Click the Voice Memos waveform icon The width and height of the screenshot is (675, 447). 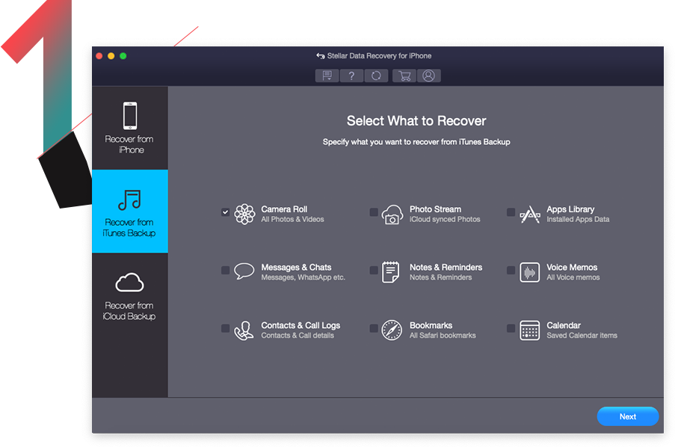pyautogui.click(x=530, y=272)
